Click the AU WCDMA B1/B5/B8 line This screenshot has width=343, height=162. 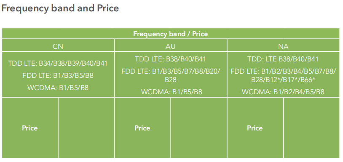coord(172,92)
